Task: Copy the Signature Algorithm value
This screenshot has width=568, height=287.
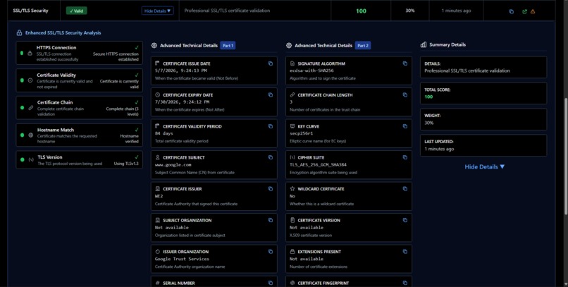Action: [x=405, y=63]
